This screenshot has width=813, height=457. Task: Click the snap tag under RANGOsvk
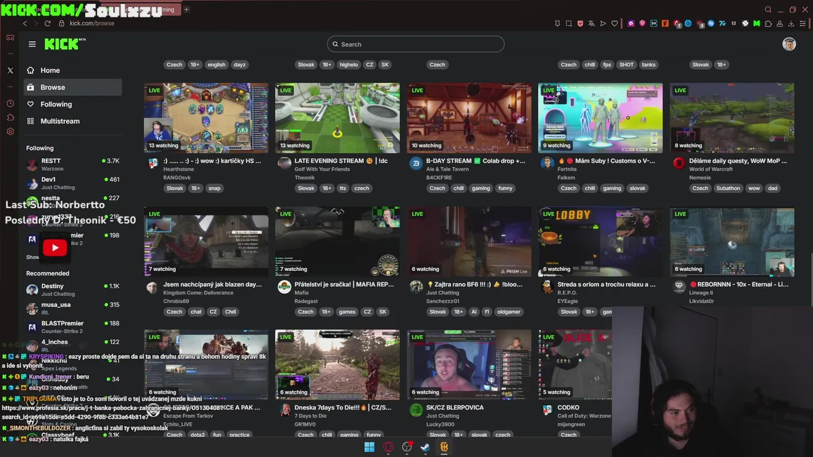[x=215, y=189]
